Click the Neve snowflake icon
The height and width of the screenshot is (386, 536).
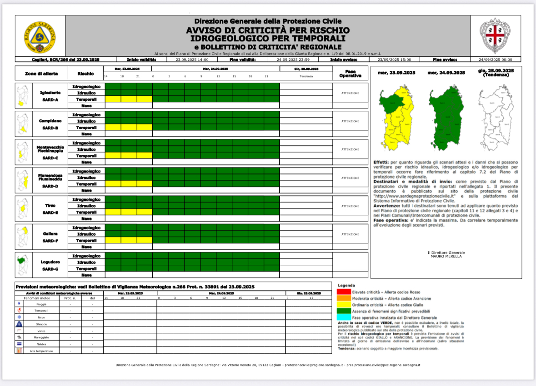point(19,317)
